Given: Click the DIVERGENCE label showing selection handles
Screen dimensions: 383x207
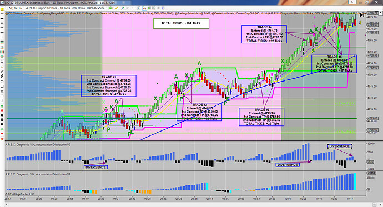Looking at the screenshot, I should 340,146.
